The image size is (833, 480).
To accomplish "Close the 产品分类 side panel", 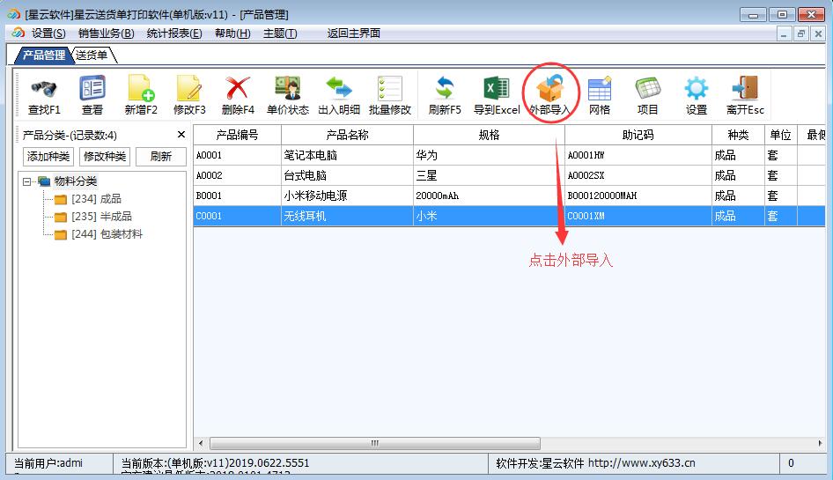I will (x=181, y=135).
